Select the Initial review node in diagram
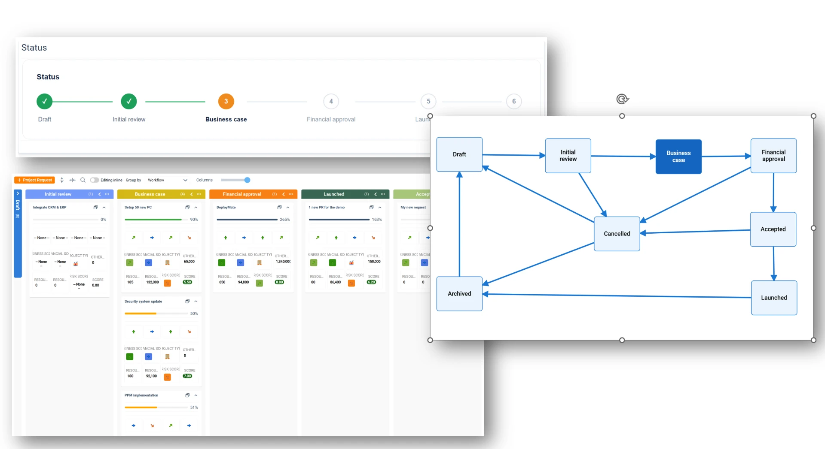Viewport: 825px width, 449px height. (x=568, y=156)
